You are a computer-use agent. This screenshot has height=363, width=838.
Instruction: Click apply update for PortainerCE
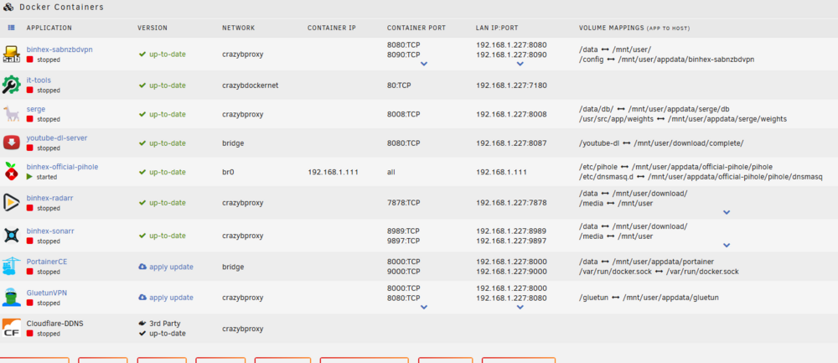pyautogui.click(x=171, y=267)
